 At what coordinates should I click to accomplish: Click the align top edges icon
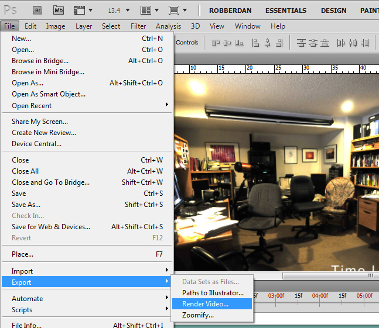[216, 43]
